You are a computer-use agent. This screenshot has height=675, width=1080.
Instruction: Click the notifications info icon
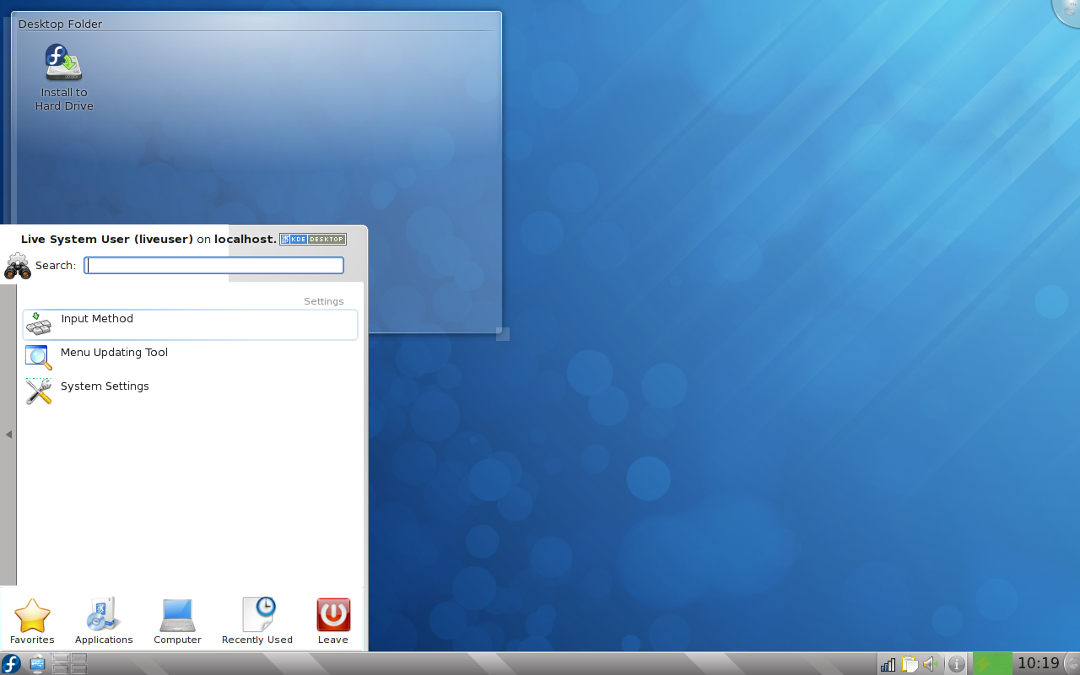click(x=957, y=665)
